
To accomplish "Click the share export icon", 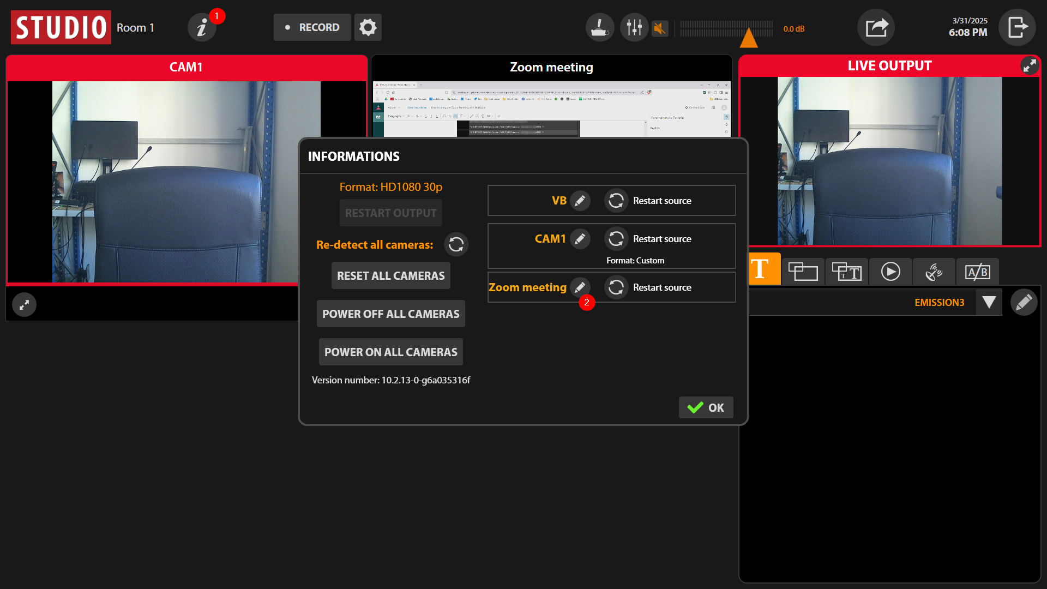I will (876, 27).
